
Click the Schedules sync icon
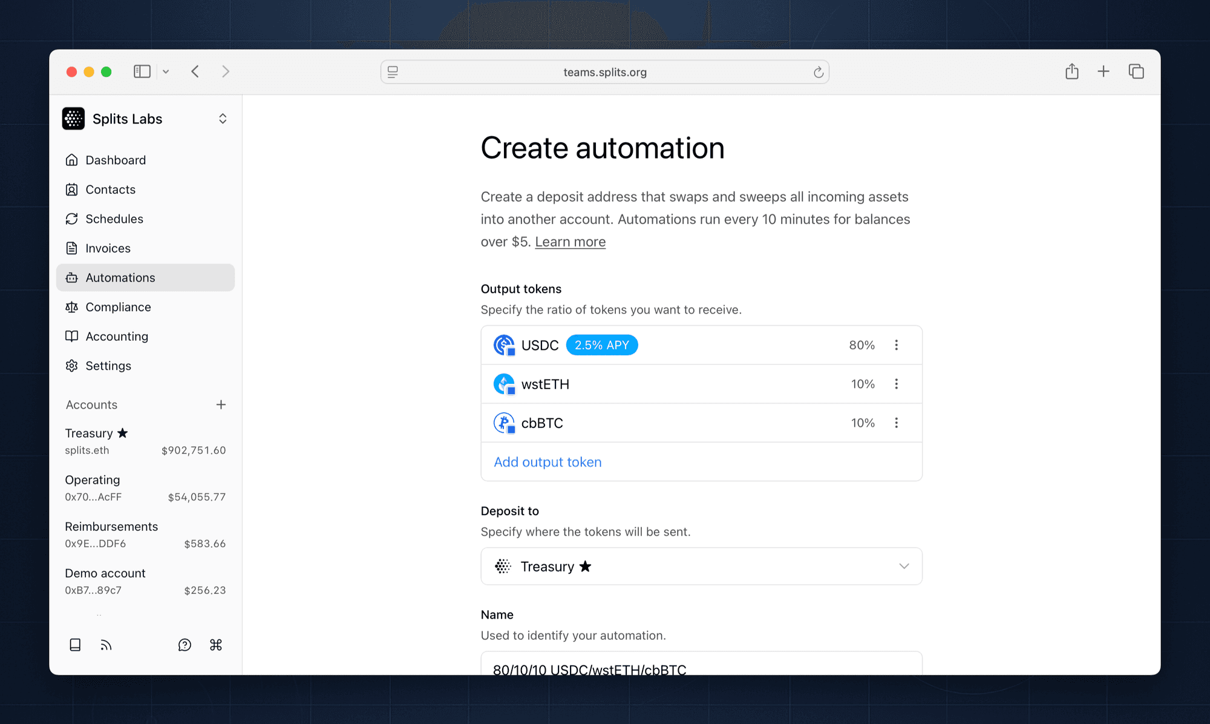tap(72, 219)
